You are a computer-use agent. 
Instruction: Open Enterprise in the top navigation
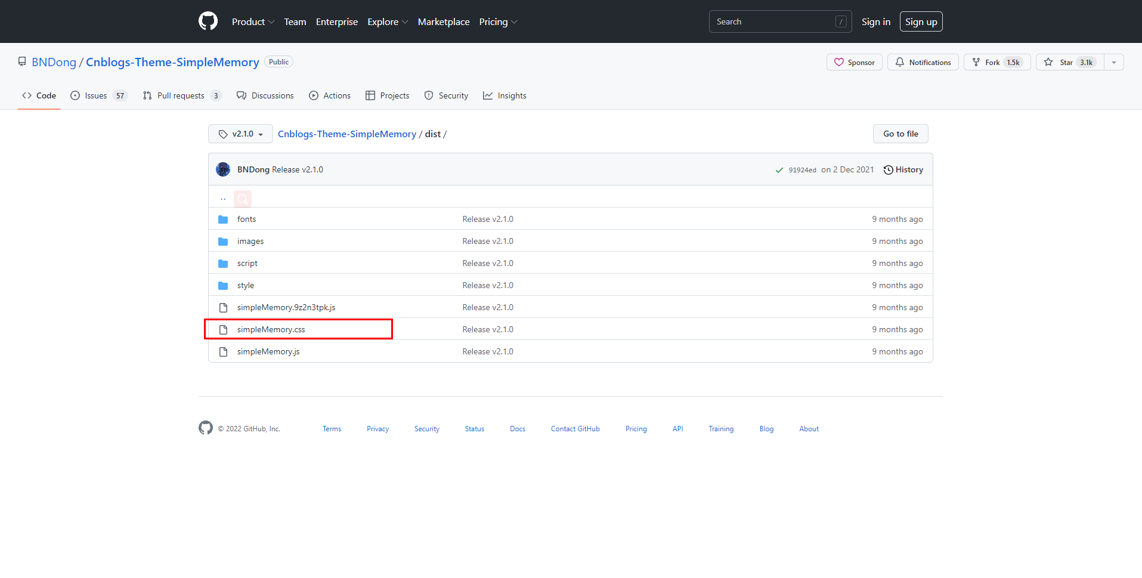pyautogui.click(x=337, y=21)
